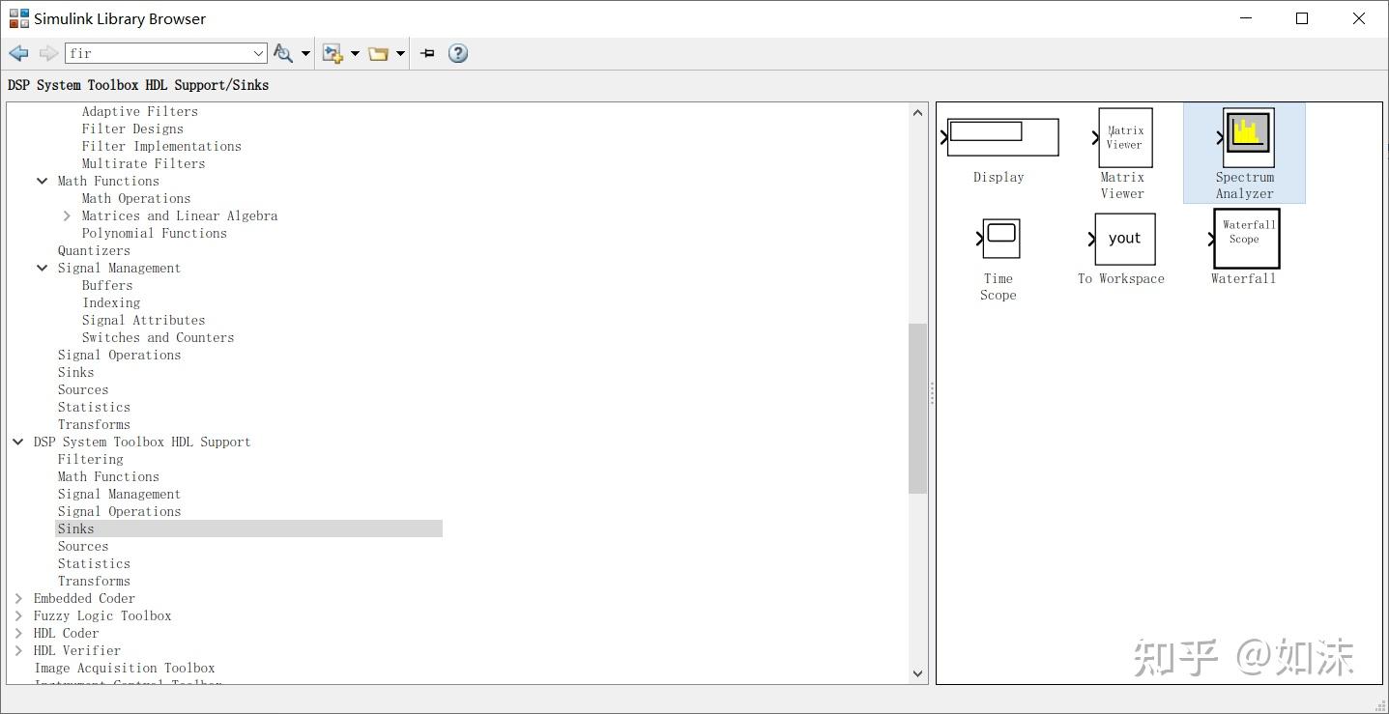Select the Time Scope block

click(x=998, y=239)
